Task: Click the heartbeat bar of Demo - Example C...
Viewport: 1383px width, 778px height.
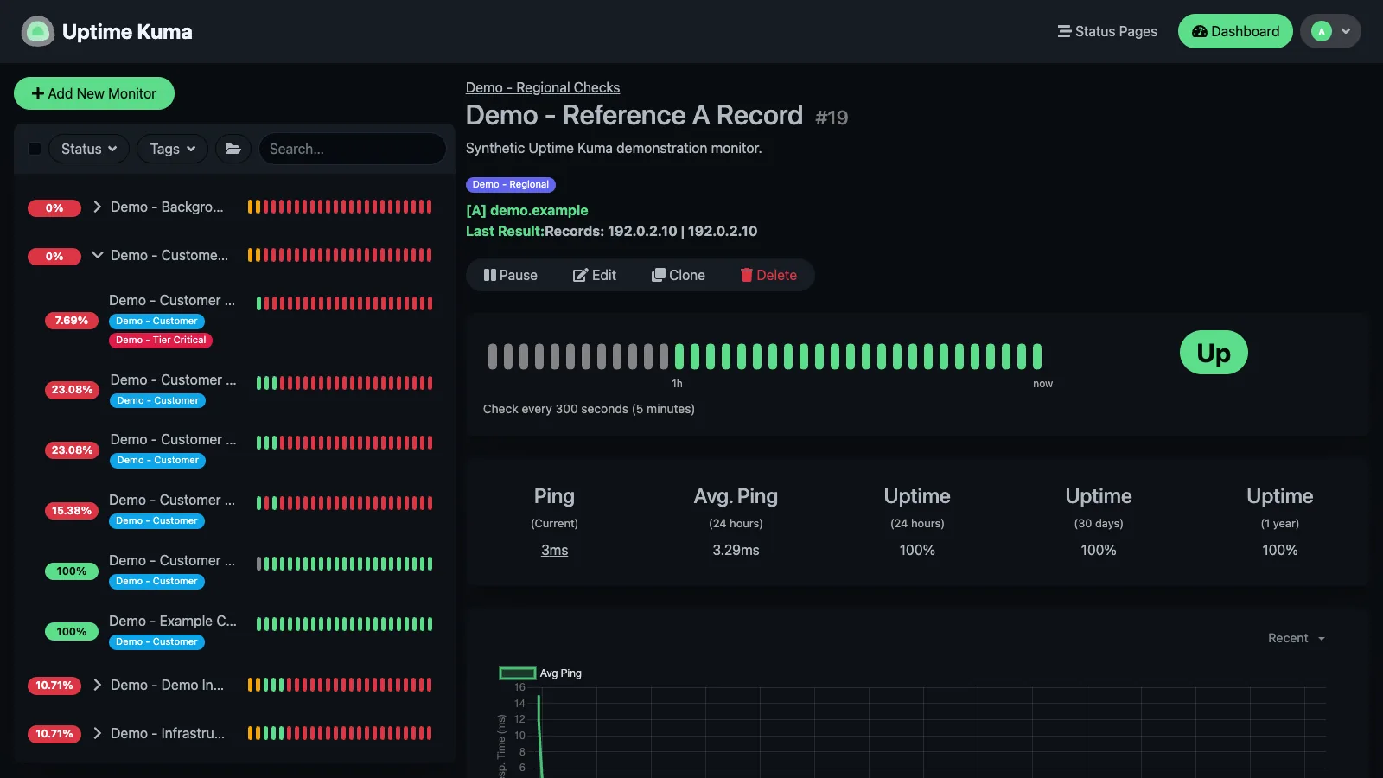Action: pos(345,624)
